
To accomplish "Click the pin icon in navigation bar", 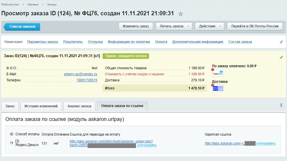I will [x=281, y=42].
